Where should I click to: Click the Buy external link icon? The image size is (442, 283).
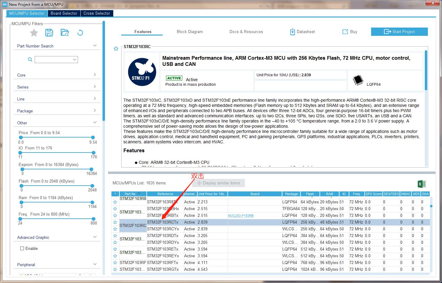[345, 32]
